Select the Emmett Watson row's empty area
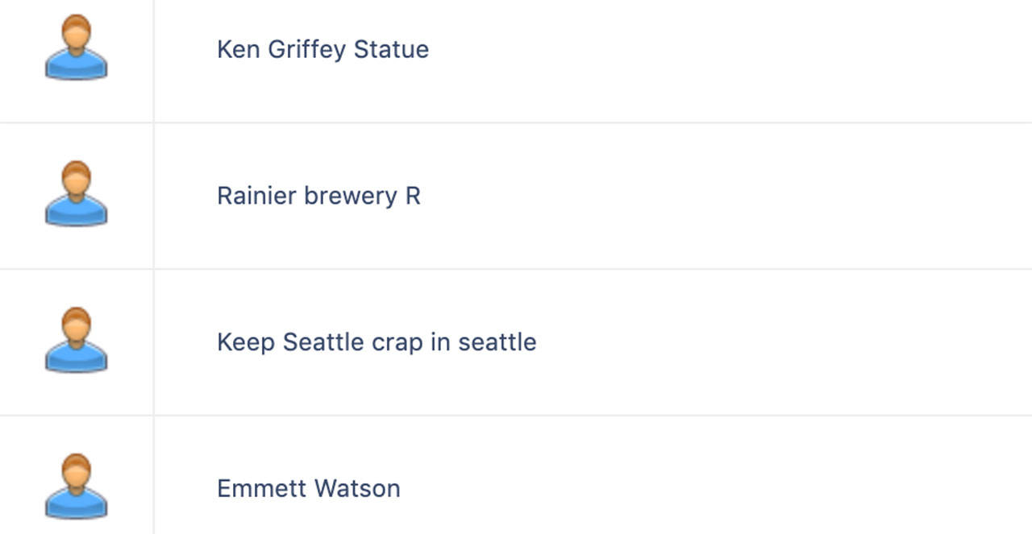 click(718, 475)
